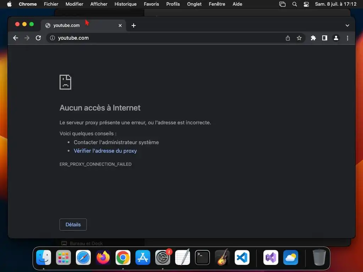Viewport: 363px width, 272px height.
Task: Open TextEdit from the Dock
Action: tap(183, 257)
